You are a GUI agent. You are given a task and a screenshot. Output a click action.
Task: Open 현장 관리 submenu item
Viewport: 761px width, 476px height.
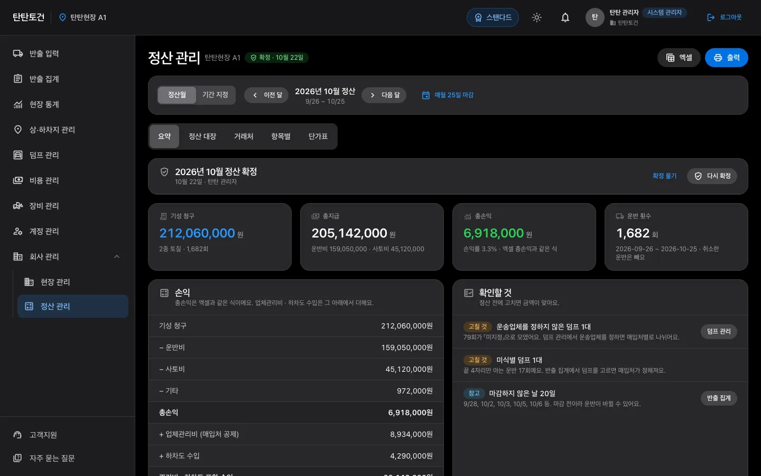click(x=73, y=282)
